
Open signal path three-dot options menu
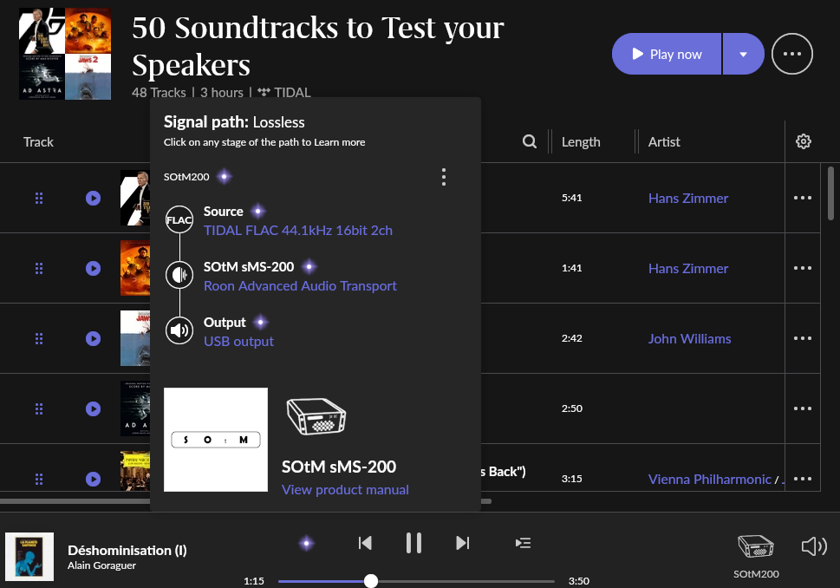444,177
